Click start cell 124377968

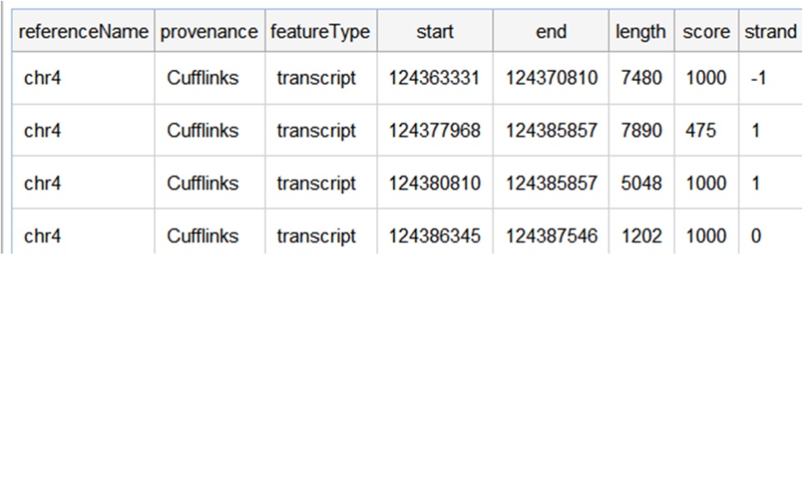coord(435,130)
